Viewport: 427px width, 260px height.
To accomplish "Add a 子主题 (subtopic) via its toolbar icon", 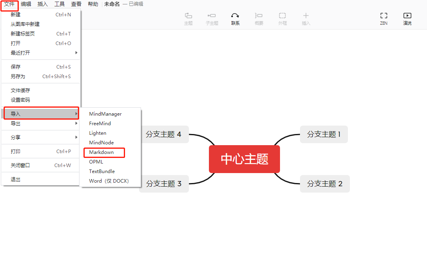I will pos(212,18).
